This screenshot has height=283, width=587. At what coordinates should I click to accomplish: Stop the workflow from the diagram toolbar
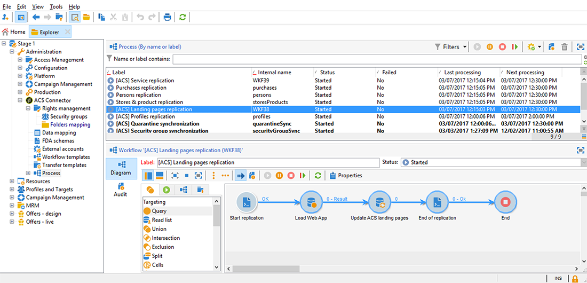(x=291, y=175)
